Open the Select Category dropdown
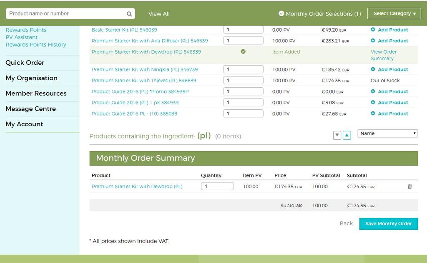 (x=394, y=13)
